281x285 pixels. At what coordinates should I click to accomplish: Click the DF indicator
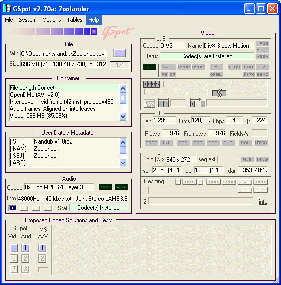click(172, 74)
